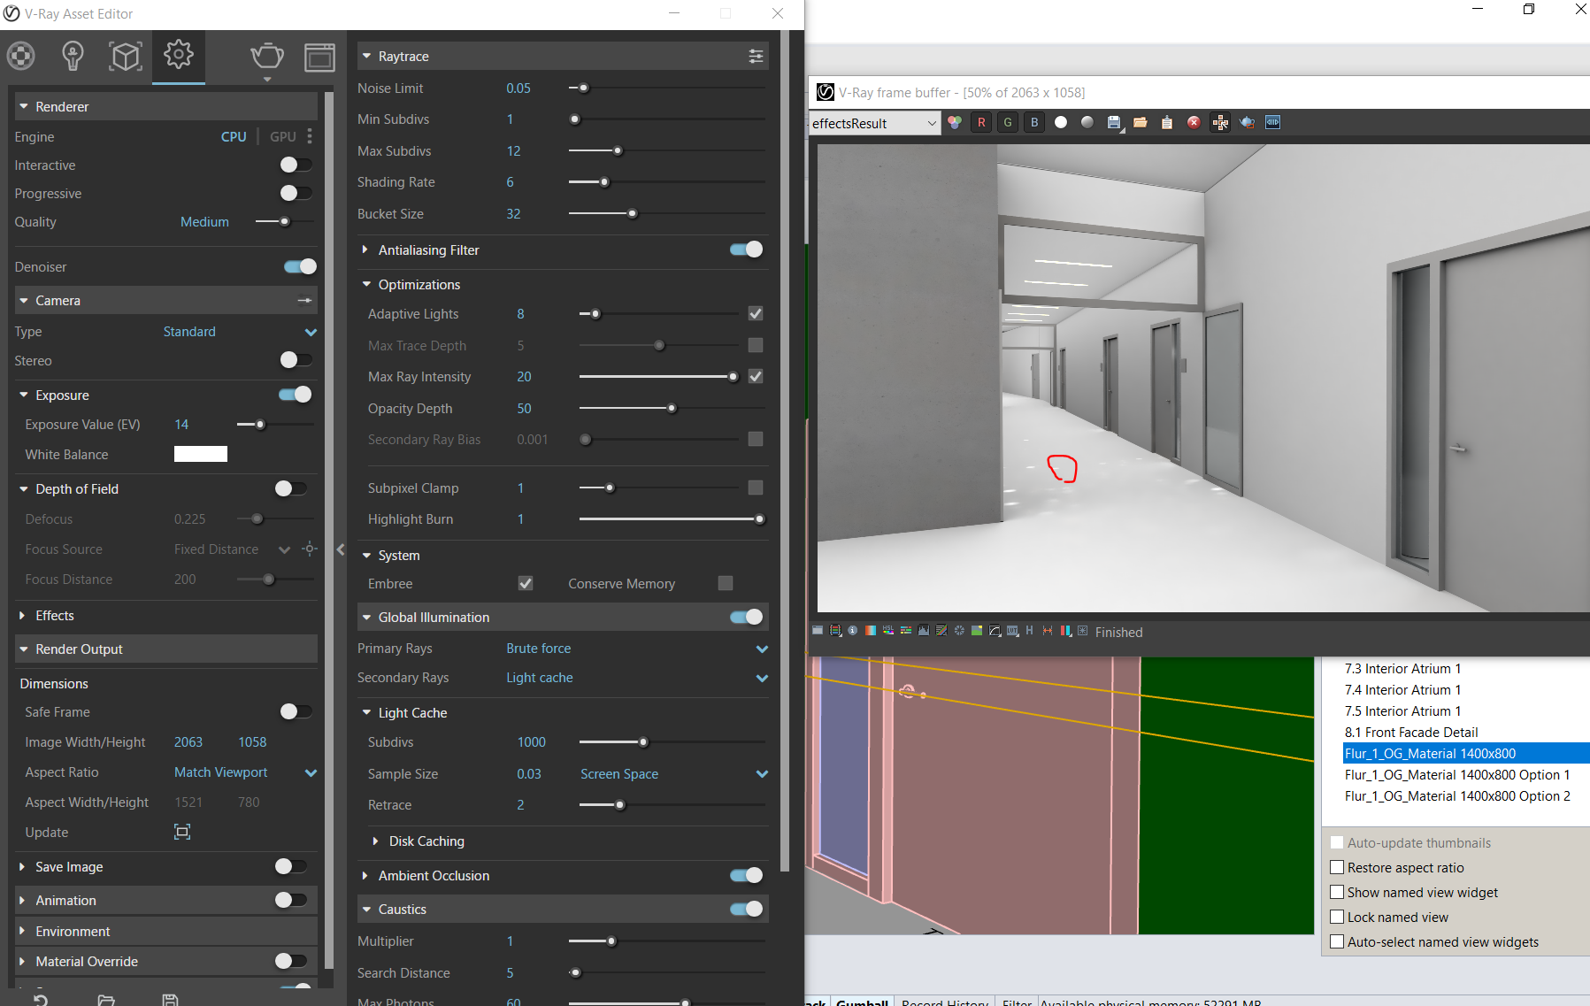The height and width of the screenshot is (1006, 1590).
Task: Select the GPU engine option
Action: coord(283,136)
